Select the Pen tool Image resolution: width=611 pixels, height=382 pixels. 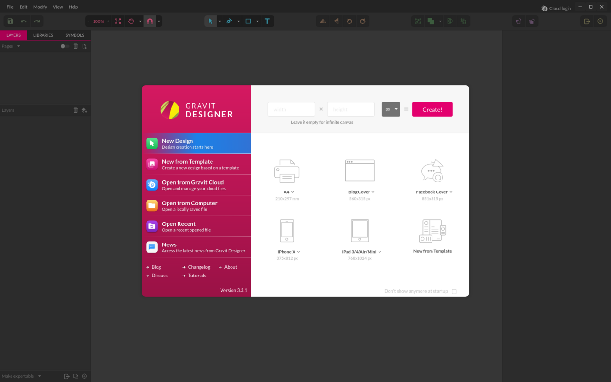pyautogui.click(x=229, y=21)
